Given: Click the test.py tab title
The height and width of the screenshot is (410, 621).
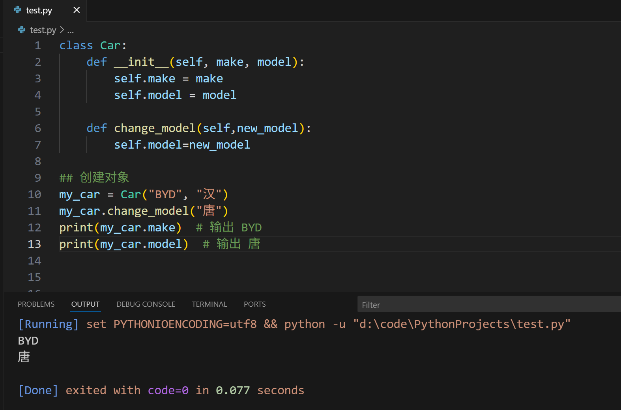Looking at the screenshot, I should [x=39, y=10].
